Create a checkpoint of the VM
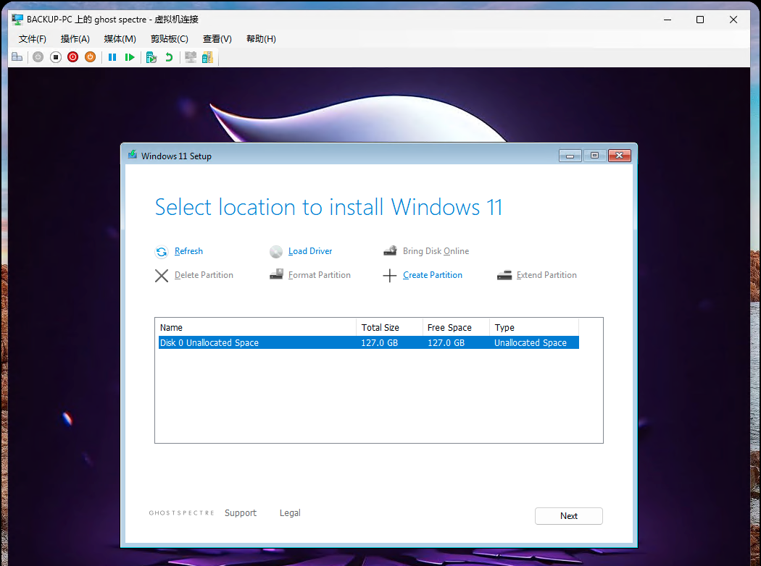 151,56
